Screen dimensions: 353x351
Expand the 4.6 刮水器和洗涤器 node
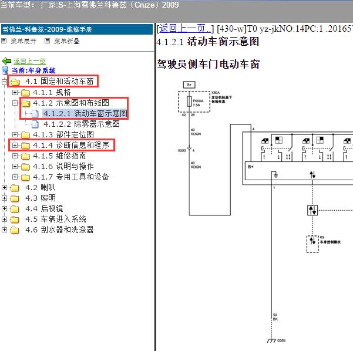tap(4, 230)
